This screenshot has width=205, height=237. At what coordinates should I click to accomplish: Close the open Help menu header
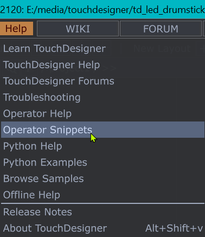pos(16,29)
